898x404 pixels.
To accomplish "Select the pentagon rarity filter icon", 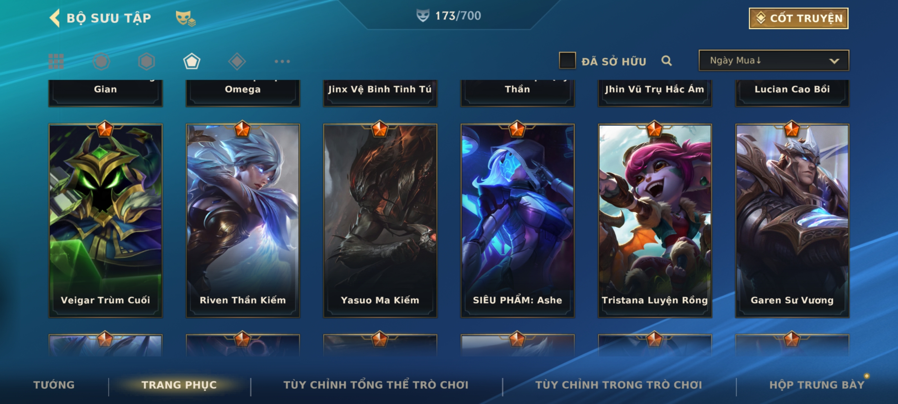I will click(x=192, y=61).
